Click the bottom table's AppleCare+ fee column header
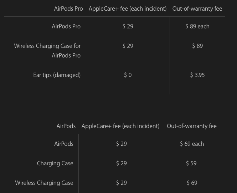This screenshot has width=237, height=193. pyautogui.click(x=120, y=126)
